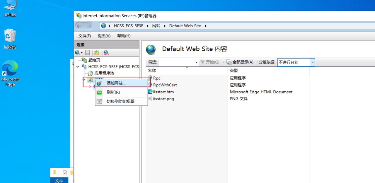This screenshot has width=375, height=183.
Task: Click the PNG 文件 type cell
Action: [238, 99]
